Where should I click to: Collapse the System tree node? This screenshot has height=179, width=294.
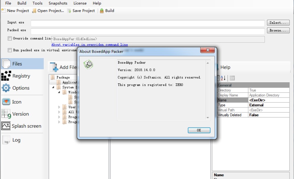tap(53, 87)
